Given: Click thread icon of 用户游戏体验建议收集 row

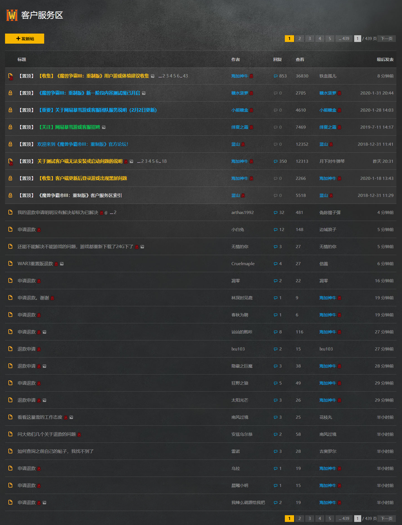Looking at the screenshot, I should (11, 76).
